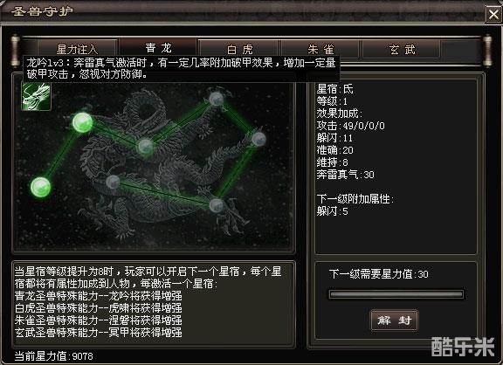The width and height of the screenshot is (503, 365).
Task: Click the 龙吟lv3 tooltip description
Action: click(x=182, y=68)
